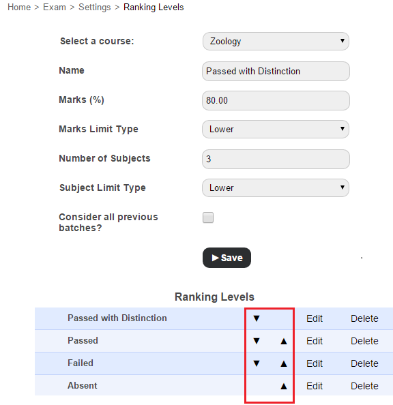Image resolution: width=393 pixels, height=405 pixels.
Task: Move Passed level down using arrow
Action: tap(257, 341)
